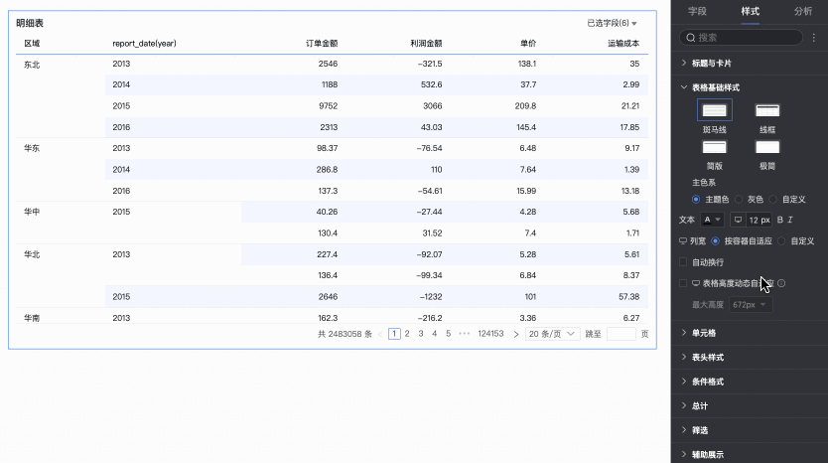Image resolution: width=828 pixels, height=463 pixels.
Task: Select the 极简 minimal table style icon
Action: pos(767,147)
